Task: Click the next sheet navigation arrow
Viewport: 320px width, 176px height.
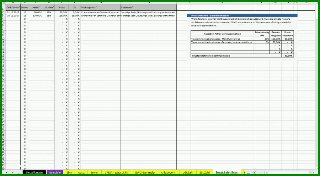Action: (13, 173)
